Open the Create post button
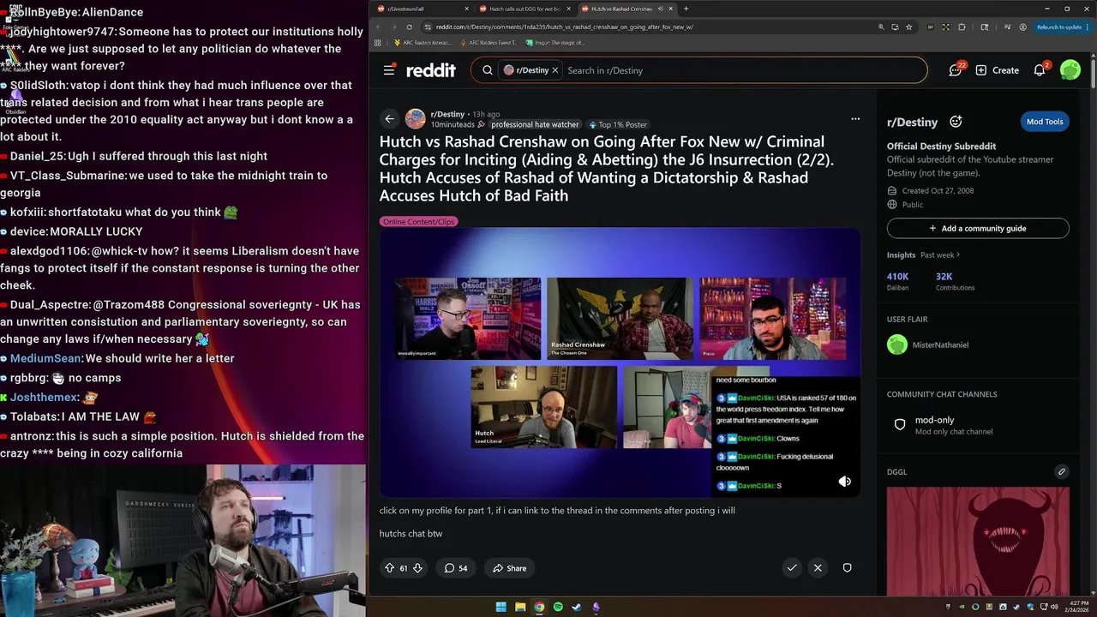 click(x=998, y=70)
